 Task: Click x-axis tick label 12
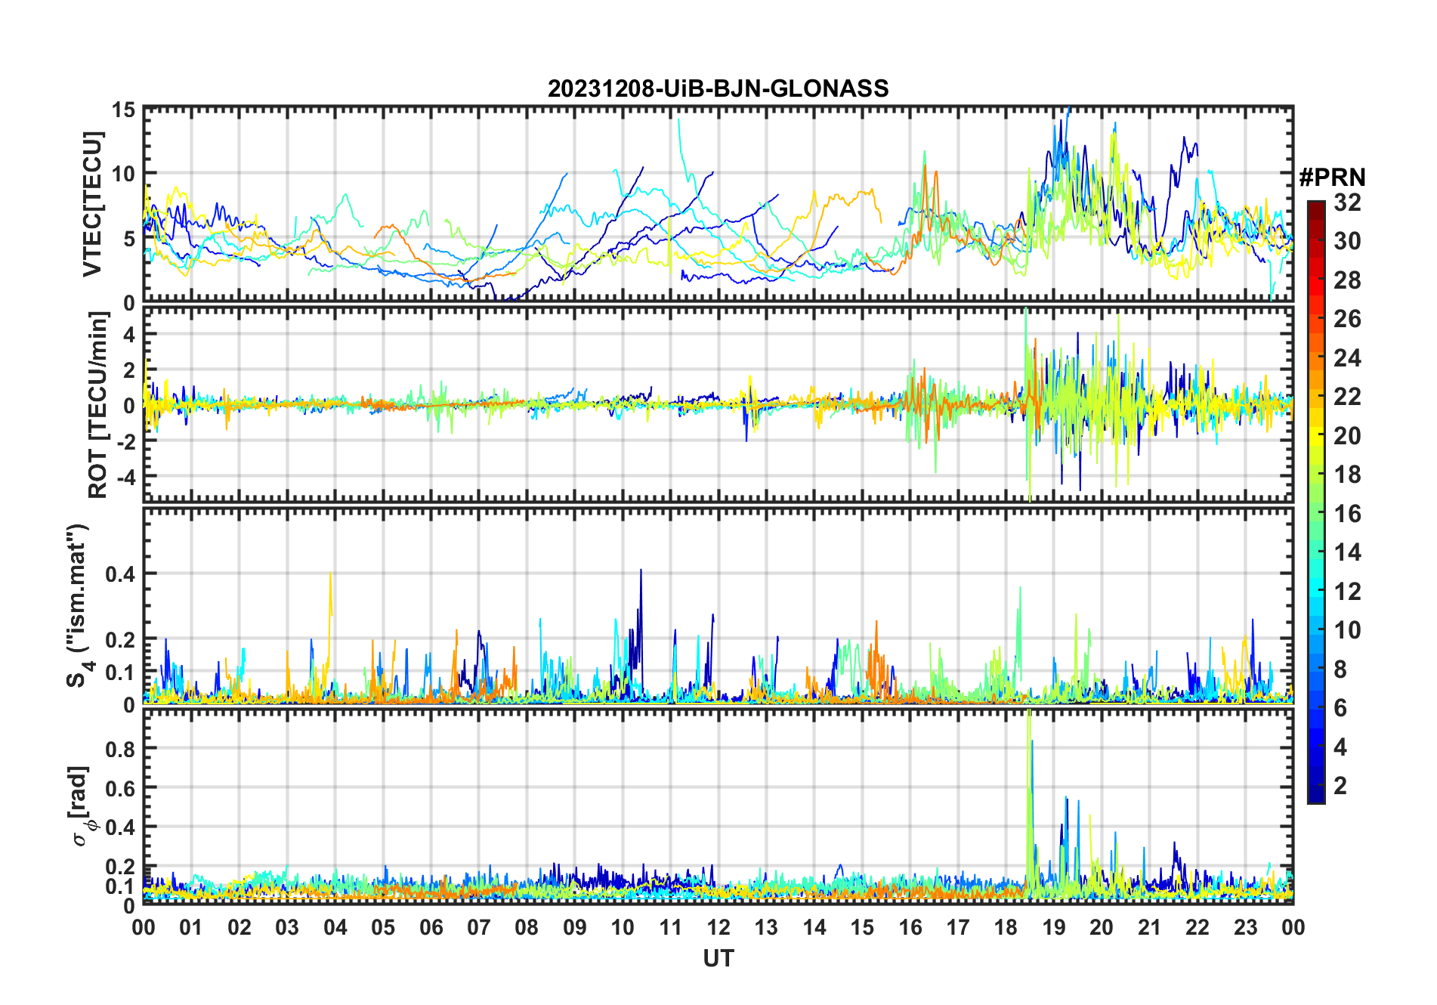[718, 927]
